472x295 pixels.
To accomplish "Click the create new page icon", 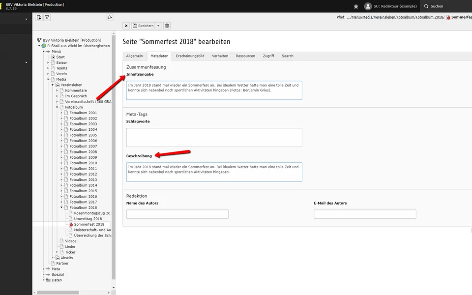I will click(x=39, y=17).
